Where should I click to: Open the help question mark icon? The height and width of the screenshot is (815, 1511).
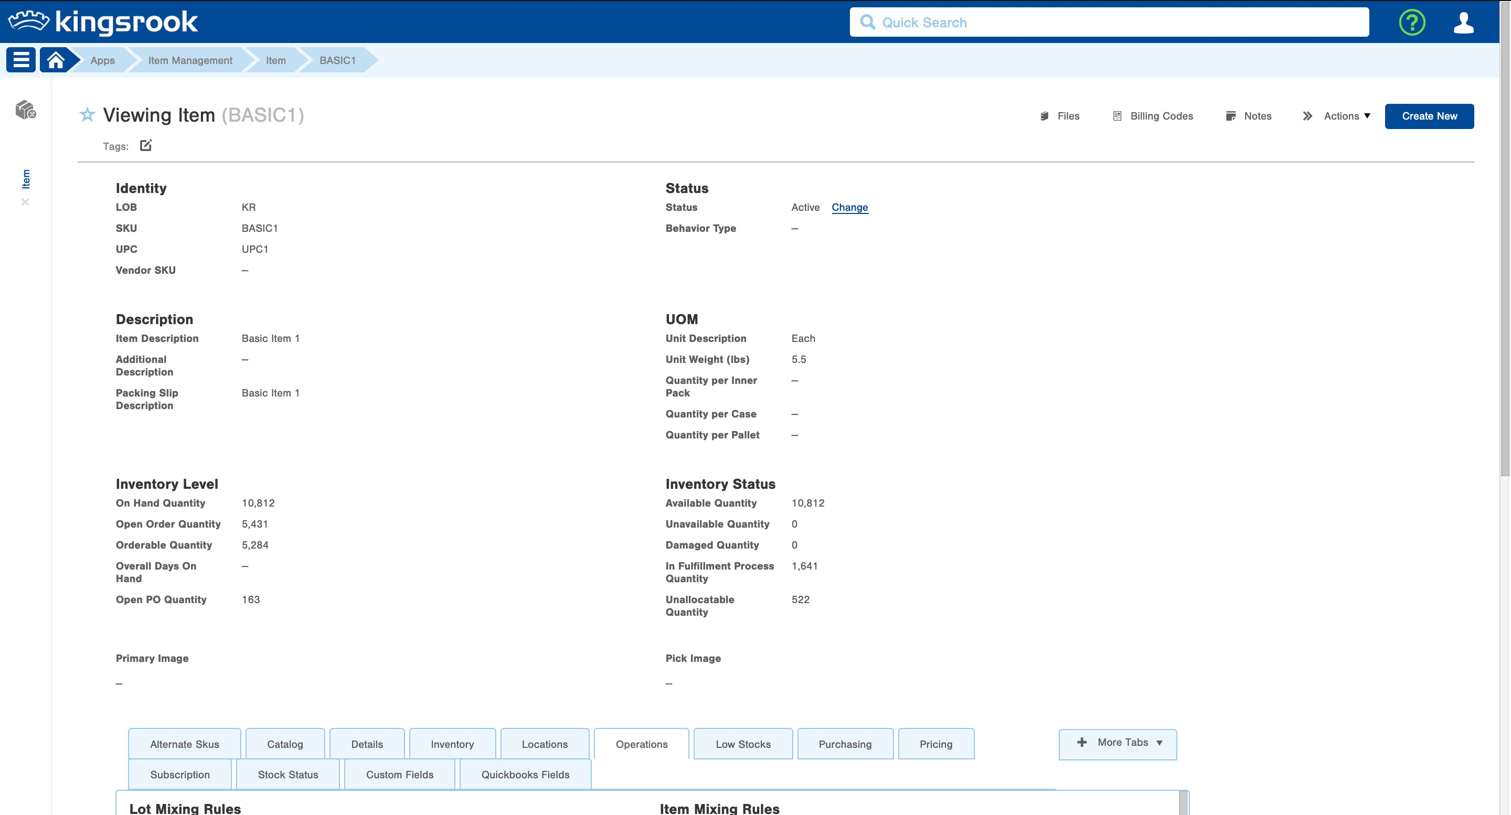pyautogui.click(x=1411, y=22)
